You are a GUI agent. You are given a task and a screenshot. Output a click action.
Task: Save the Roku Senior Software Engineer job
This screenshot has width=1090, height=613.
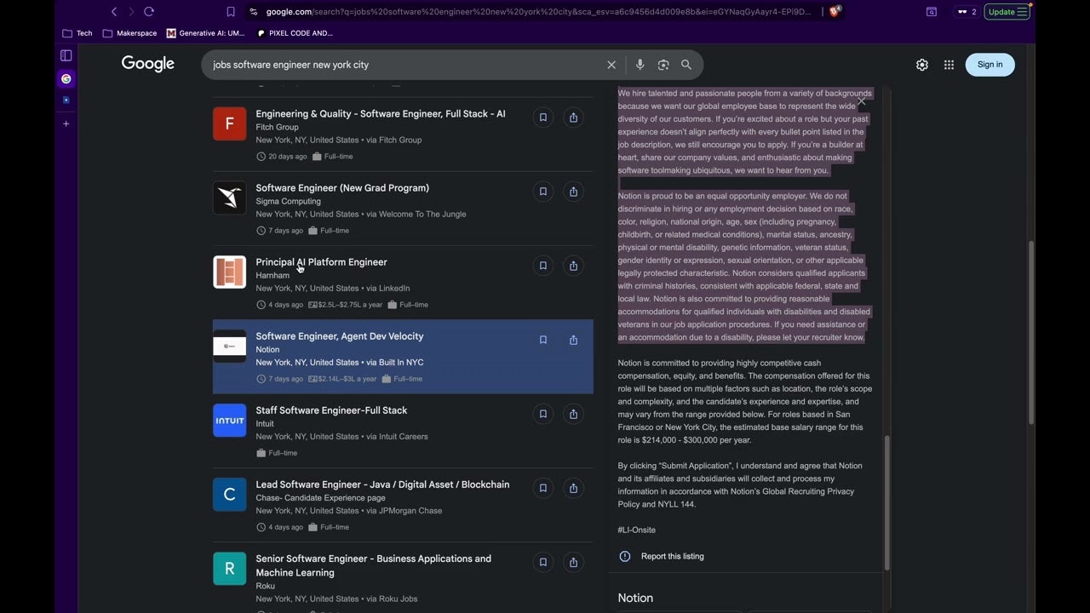pos(542,562)
